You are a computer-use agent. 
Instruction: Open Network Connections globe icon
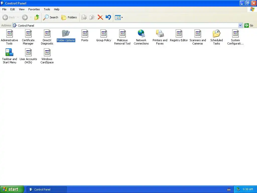(x=141, y=33)
